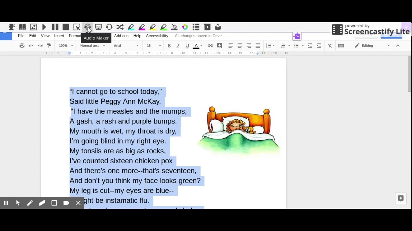This screenshot has width=412, height=231.
Task: Select the Screencastify pen drawing tool
Action: pos(30,203)
